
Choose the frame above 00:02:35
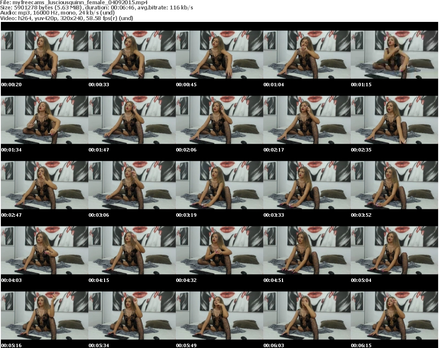point(394,120)
